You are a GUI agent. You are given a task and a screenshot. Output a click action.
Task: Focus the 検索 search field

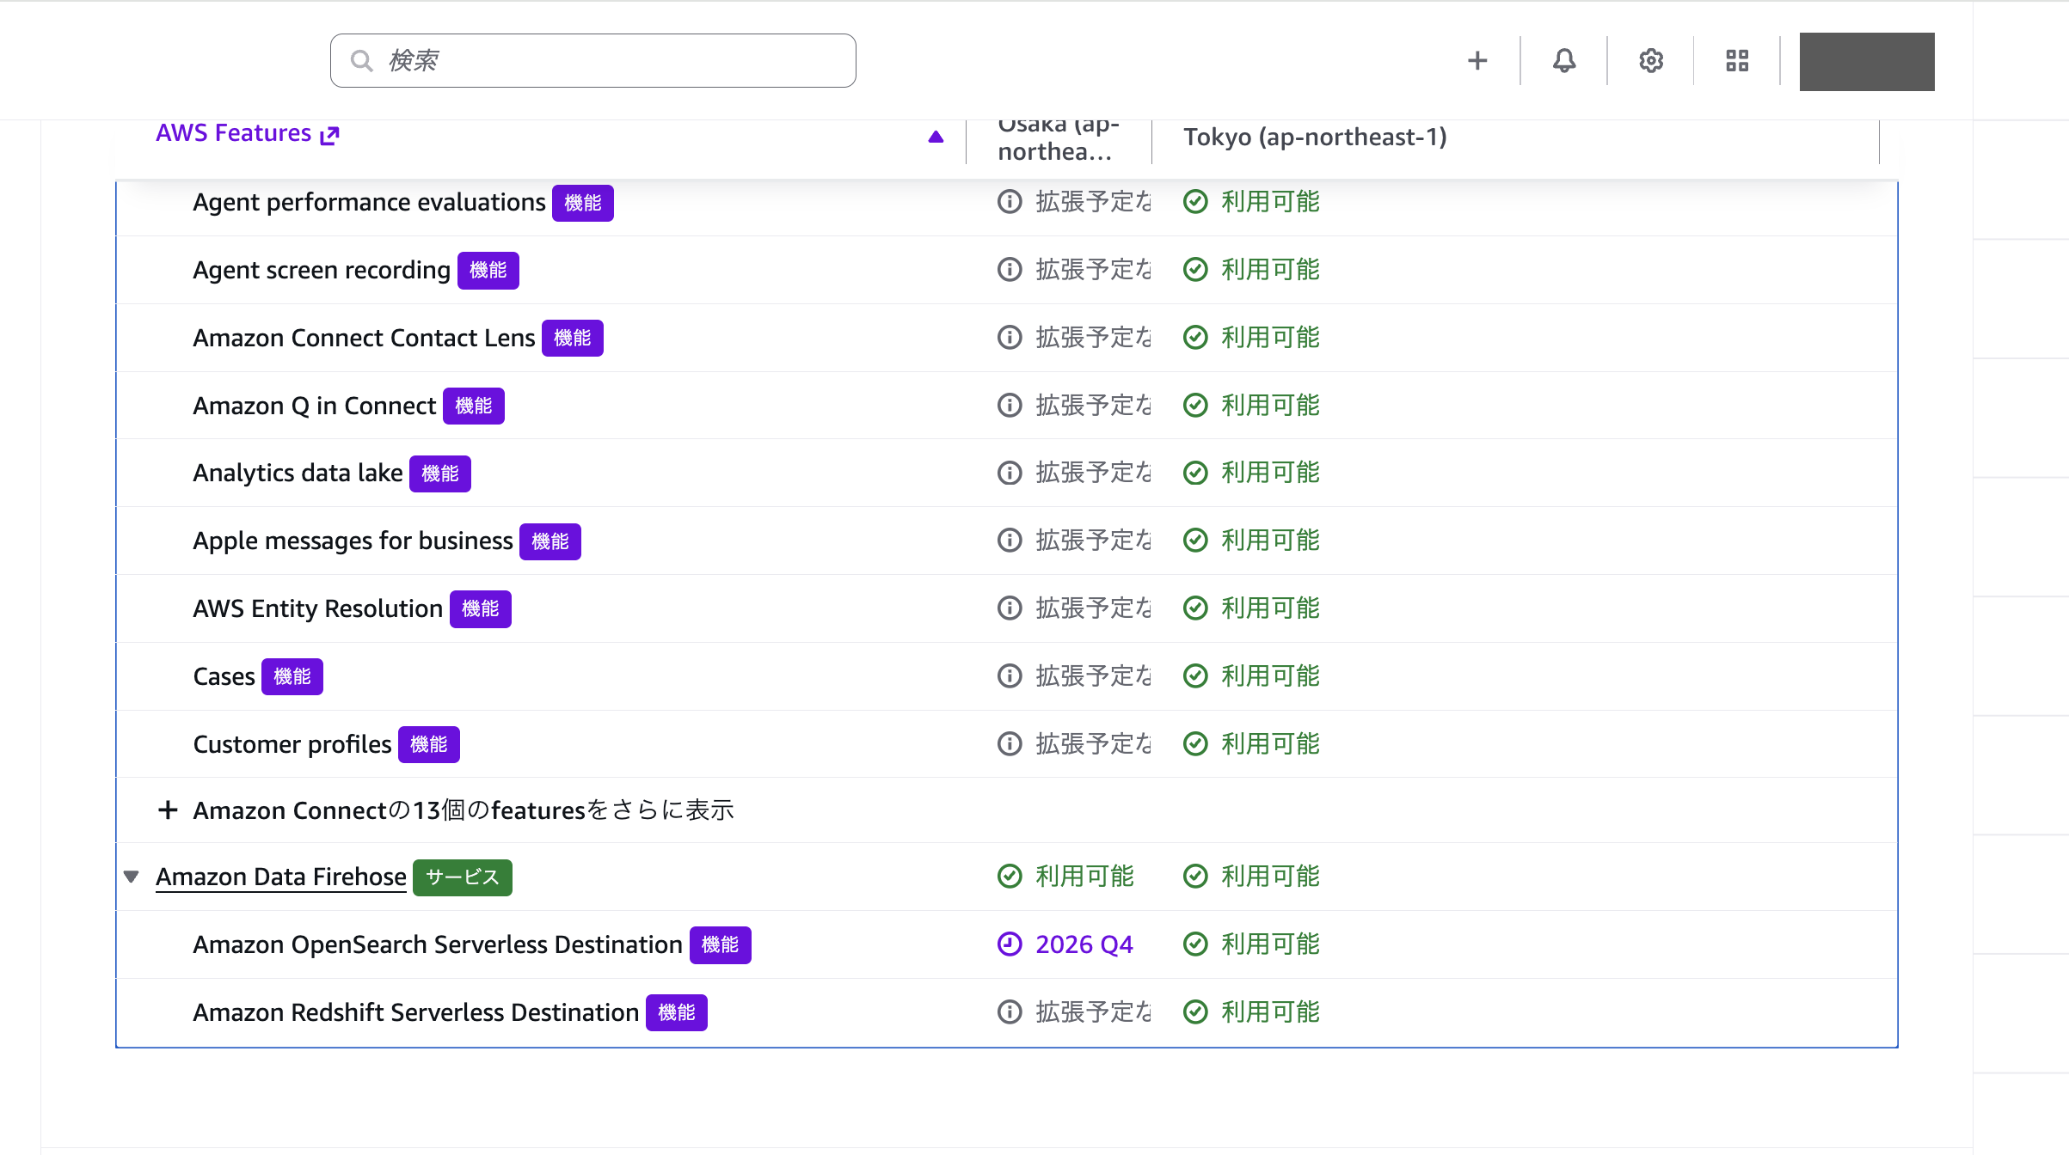593,61
